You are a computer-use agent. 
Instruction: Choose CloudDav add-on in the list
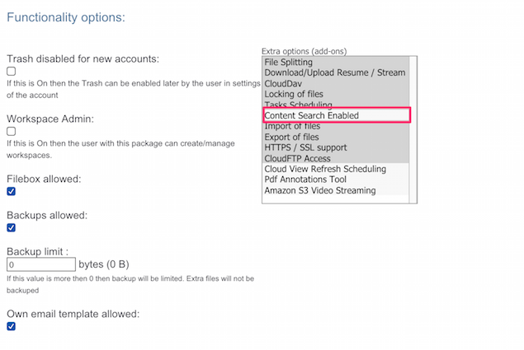286,83
